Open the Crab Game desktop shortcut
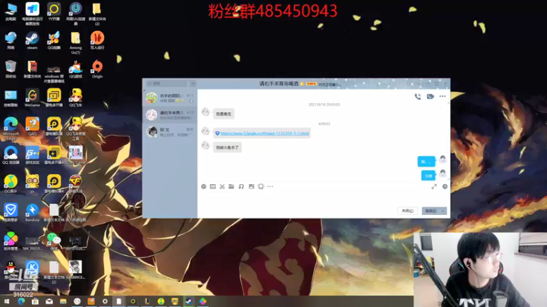The image size is (547, 307). pos(75,156)
